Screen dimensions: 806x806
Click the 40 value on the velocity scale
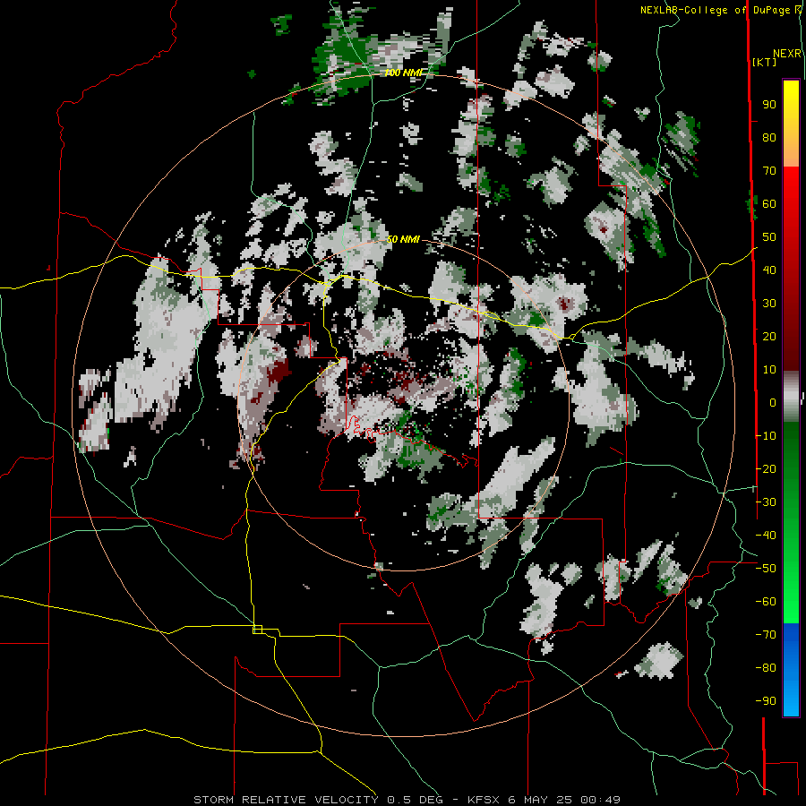(769, 270)
